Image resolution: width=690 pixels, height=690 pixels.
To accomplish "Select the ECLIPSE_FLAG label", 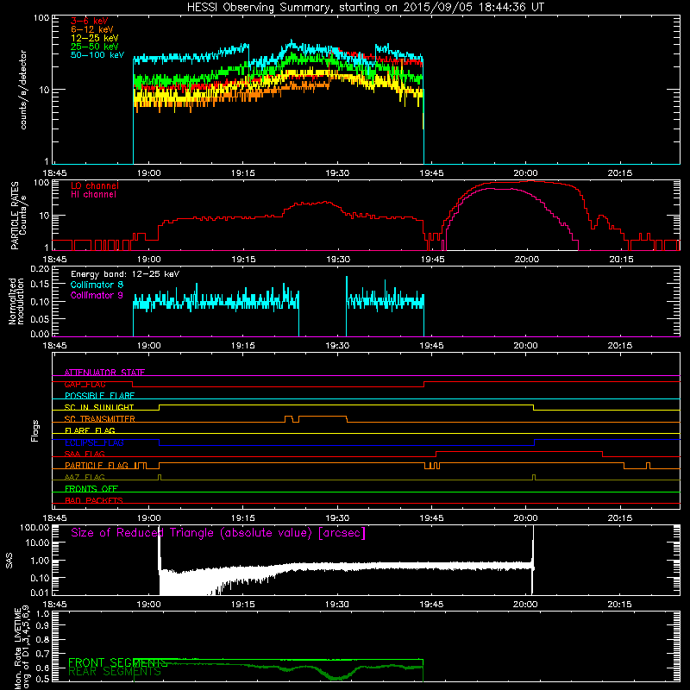I will click(x=94, y=442).
